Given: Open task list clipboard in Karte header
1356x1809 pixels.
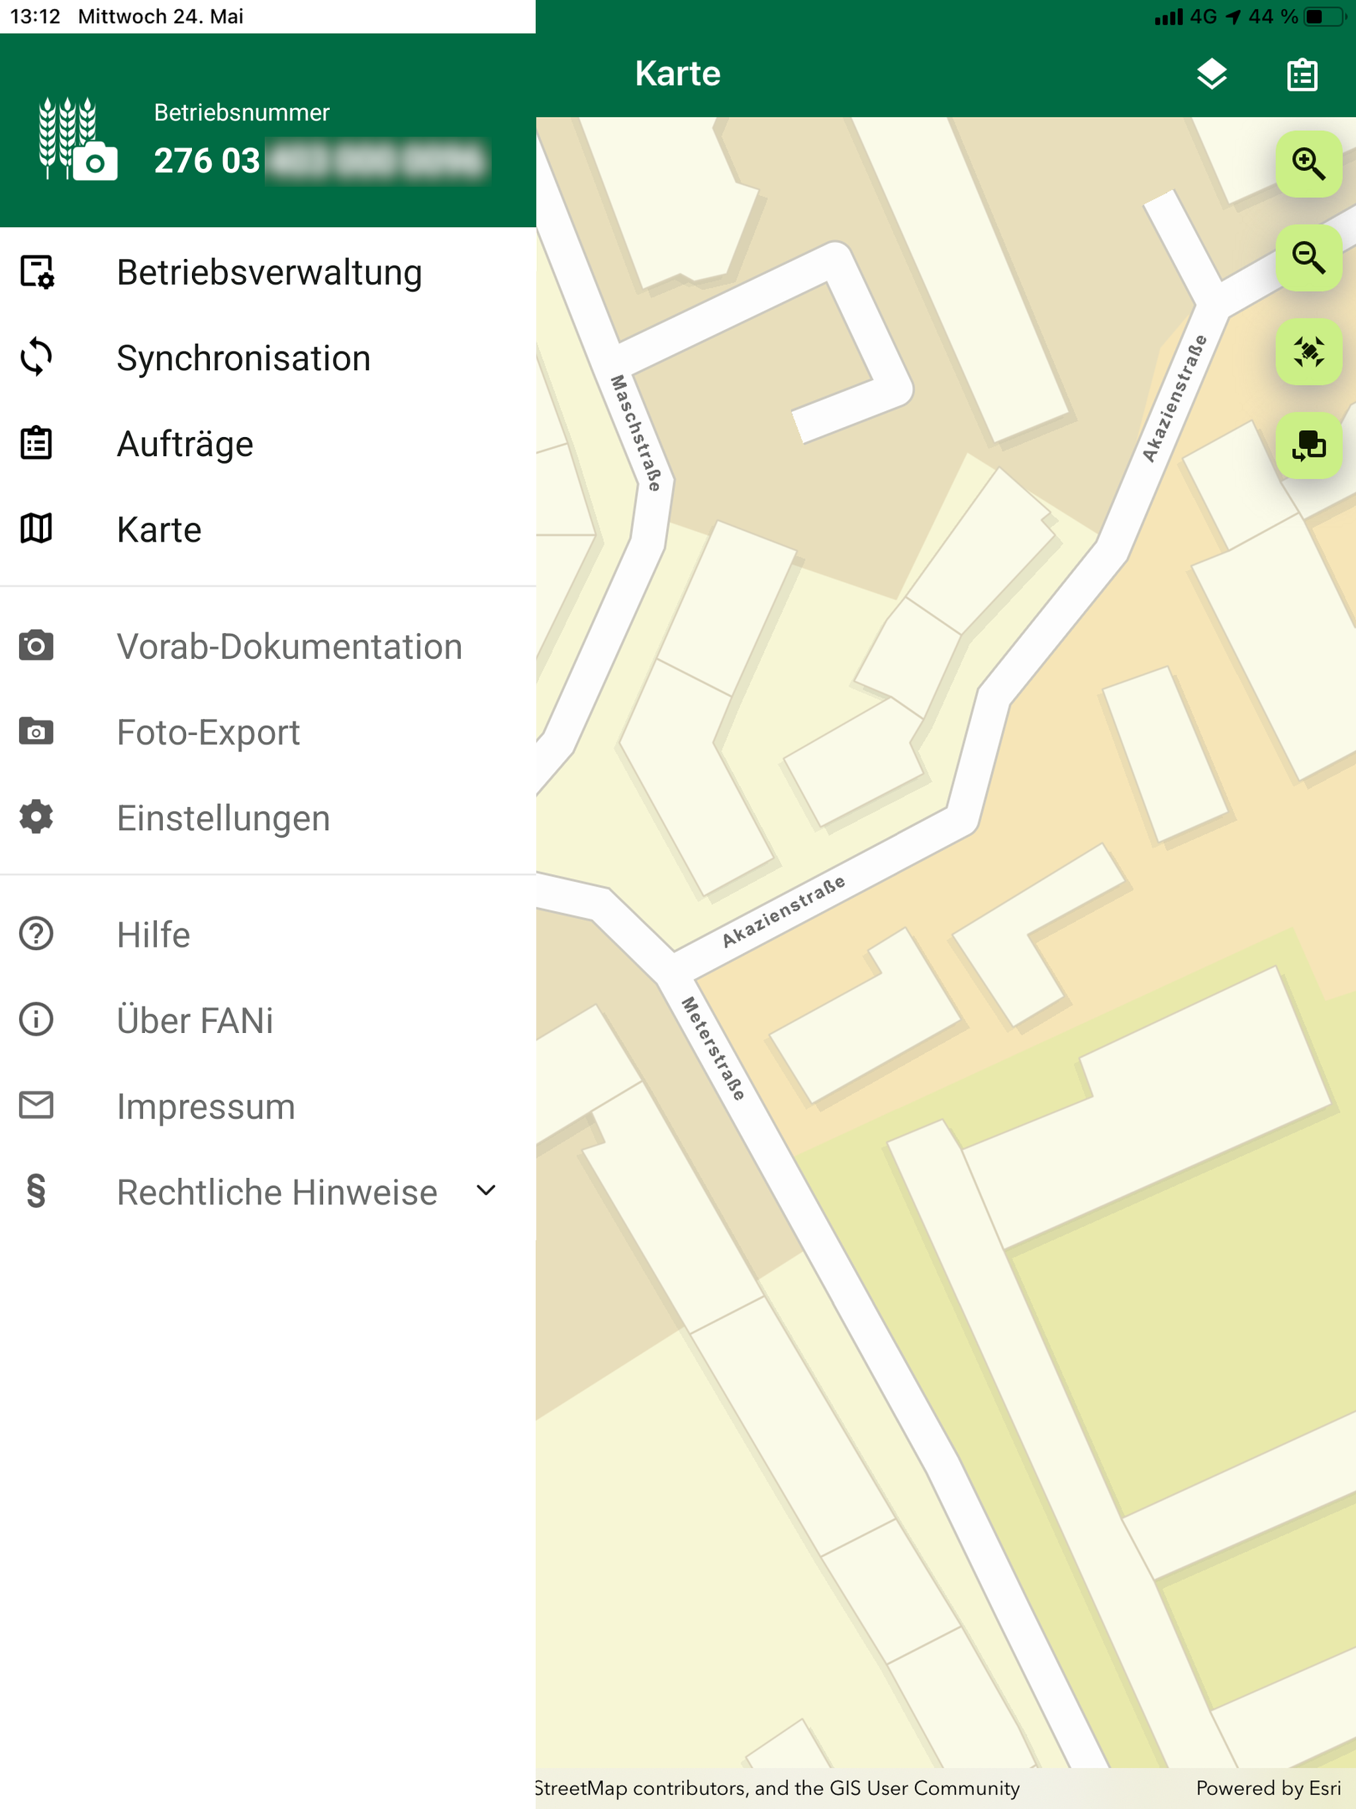Looking at the screenshot, I should (1302, 74).
